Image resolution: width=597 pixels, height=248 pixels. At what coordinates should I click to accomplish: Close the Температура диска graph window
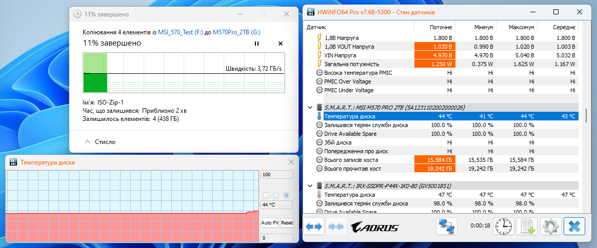[291, 162]
